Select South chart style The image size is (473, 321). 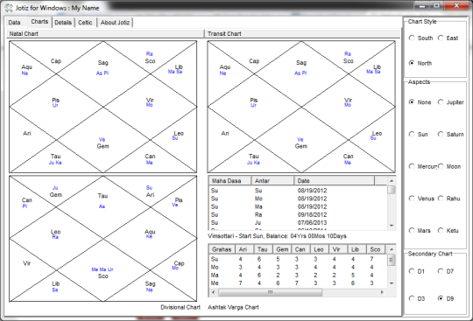[420, 38]
